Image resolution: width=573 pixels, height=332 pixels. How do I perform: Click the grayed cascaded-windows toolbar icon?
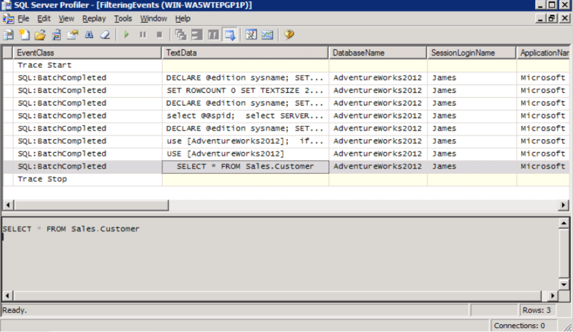181,35
